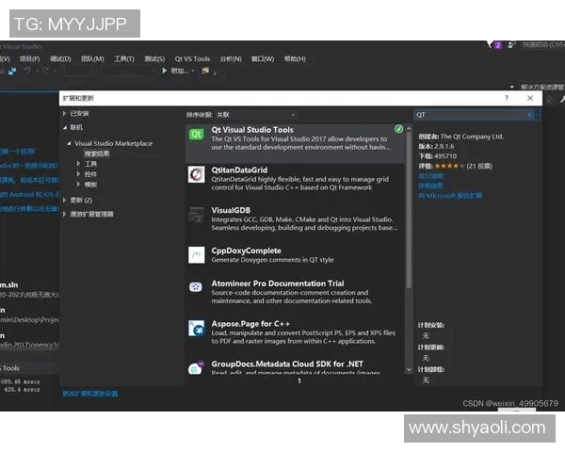Expand the 更新 (2) node
Screen dimensions: 565x452
click(64, 201)
